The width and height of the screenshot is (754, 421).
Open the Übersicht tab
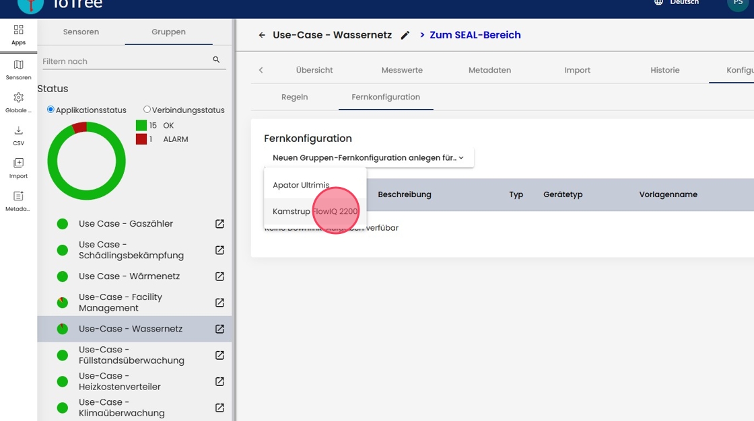(314, 70)
